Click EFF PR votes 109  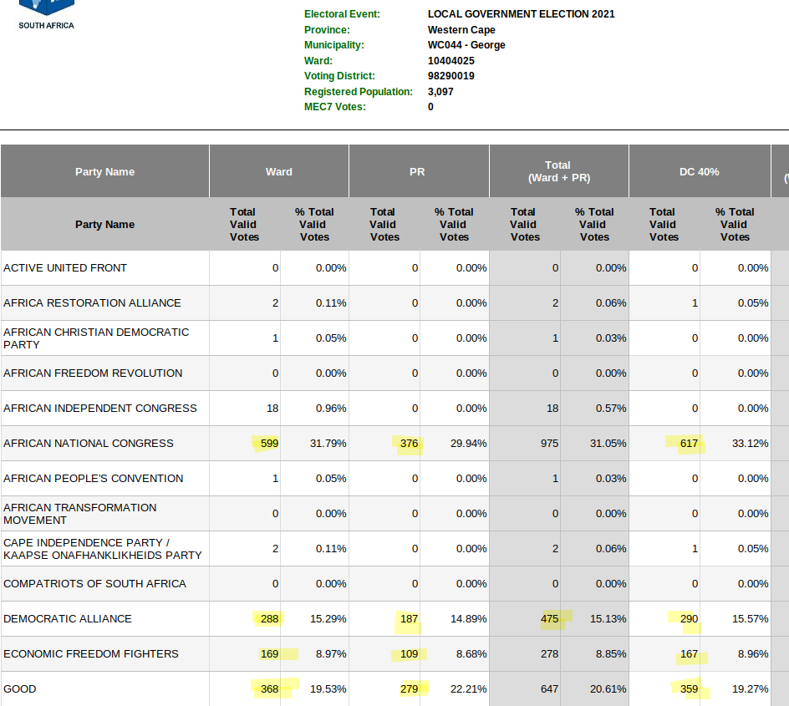pos(409,653)
